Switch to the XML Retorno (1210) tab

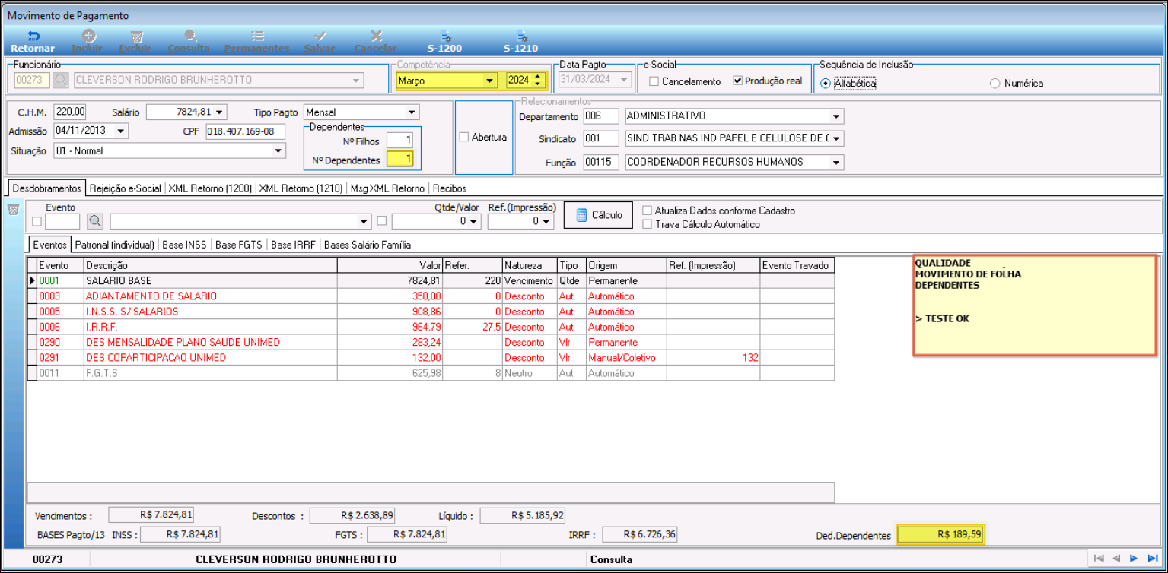(301, 188)
